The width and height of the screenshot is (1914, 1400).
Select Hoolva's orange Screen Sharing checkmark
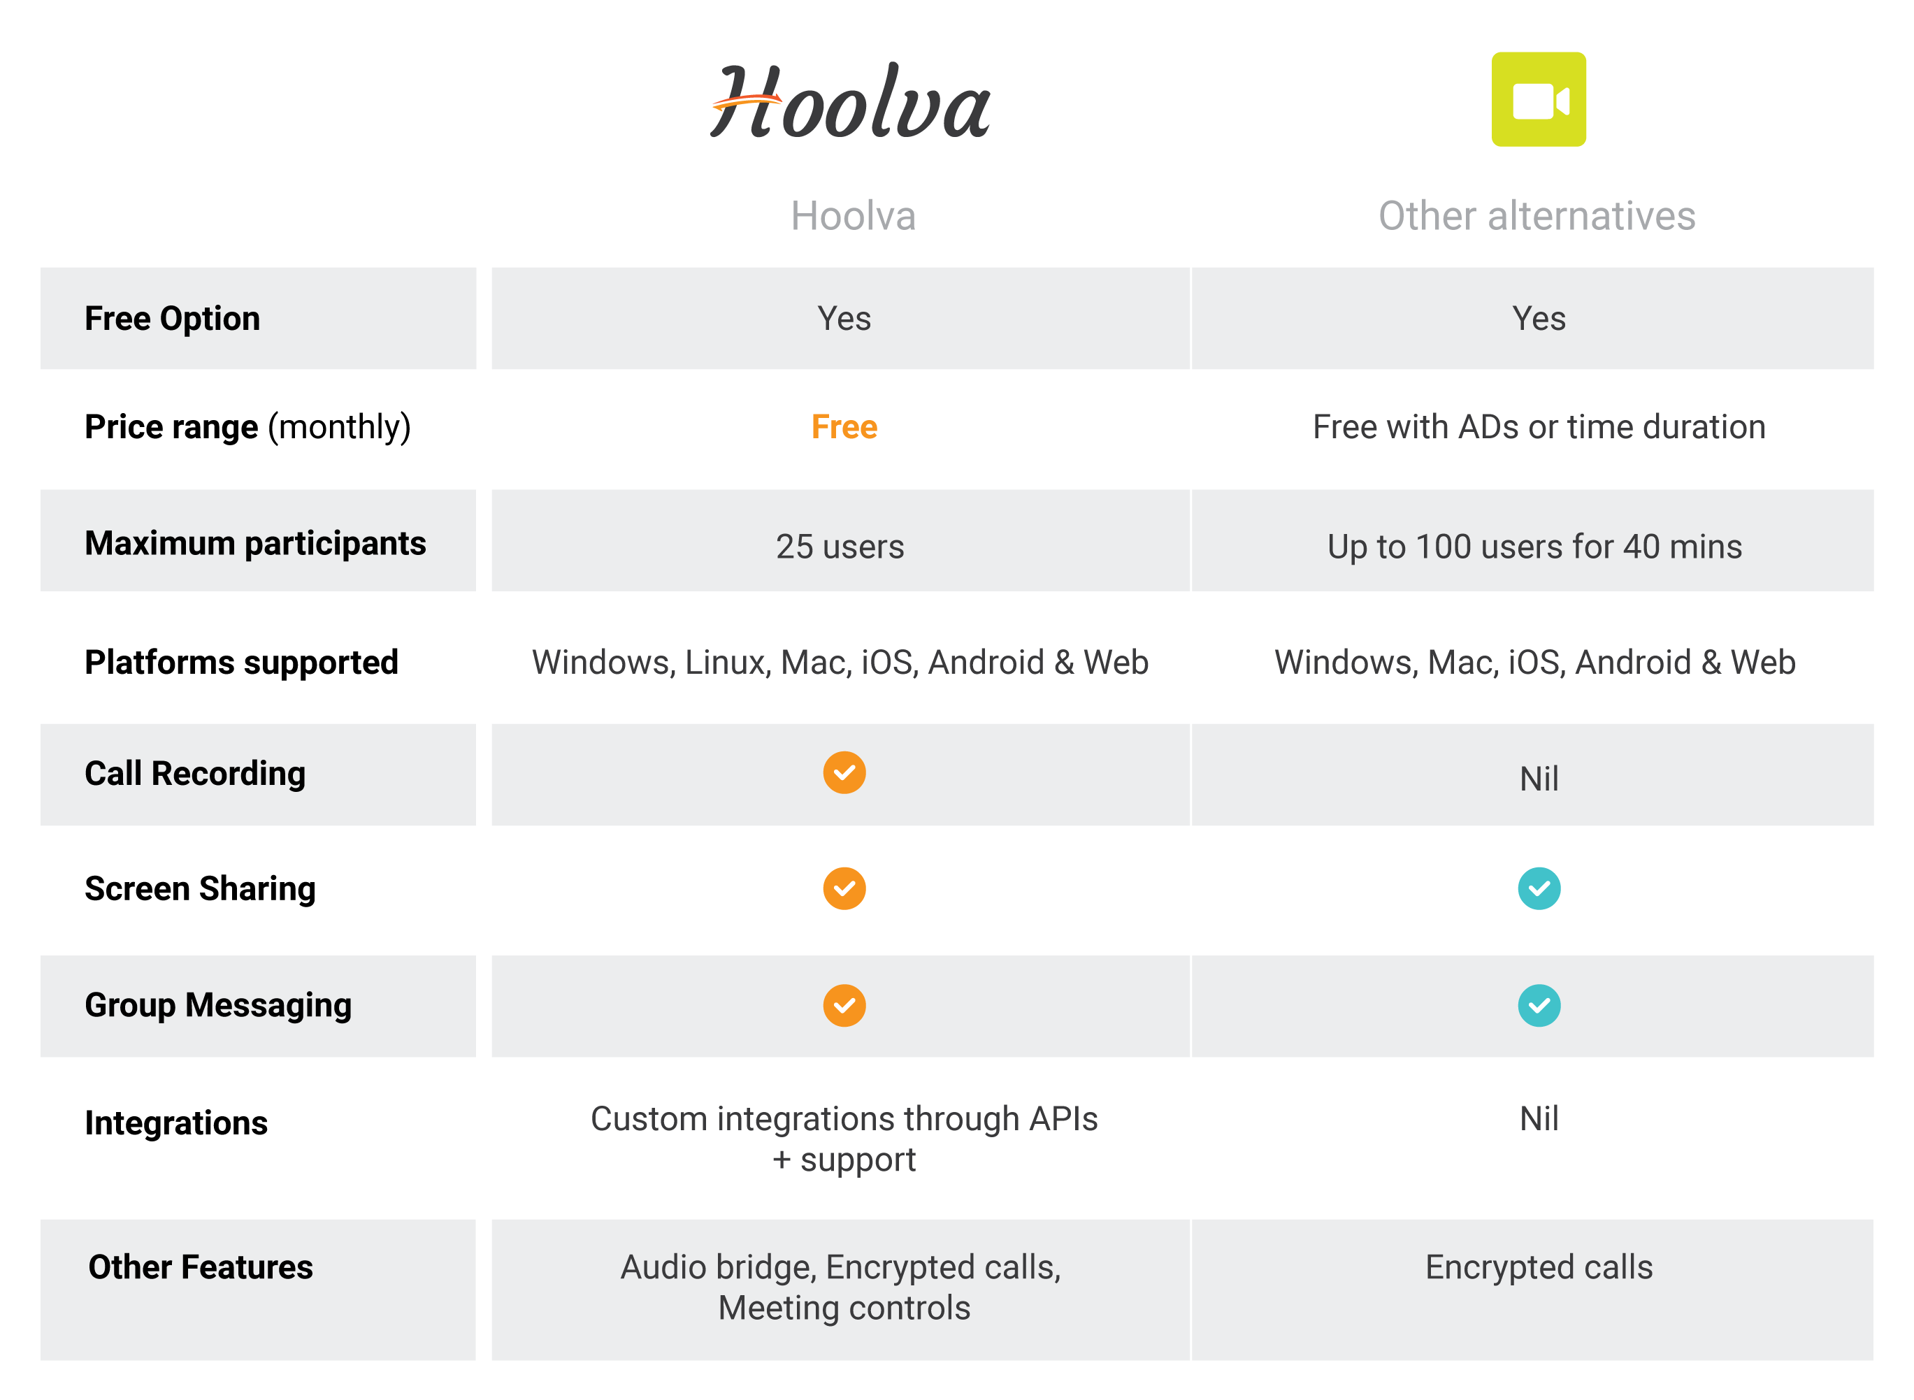click(x=844, y=888)
